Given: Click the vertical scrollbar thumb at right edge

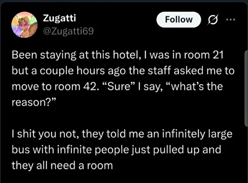Looking at the screenshot, I should coord(246,88).
